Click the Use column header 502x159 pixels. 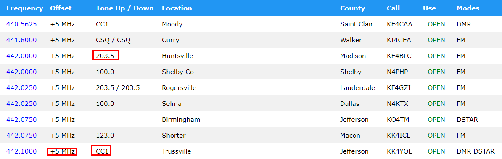(x=429, y=8)
